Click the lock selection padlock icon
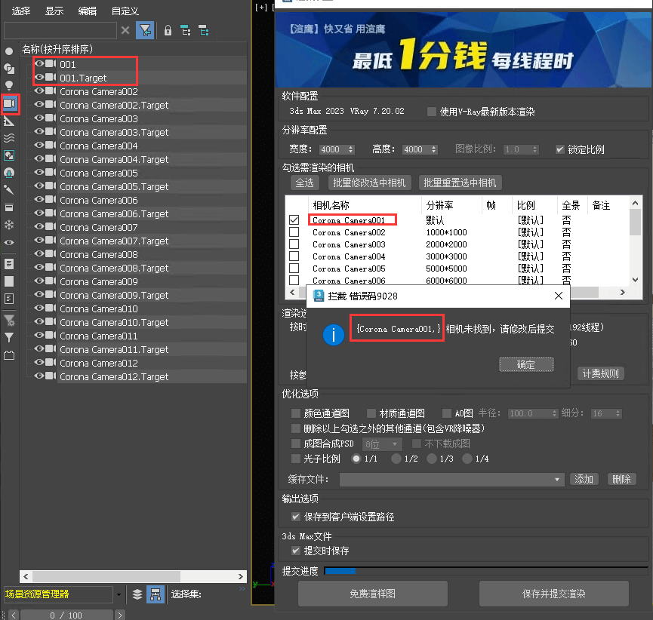Viewport: 653px width, 620px height. point(168,30)
